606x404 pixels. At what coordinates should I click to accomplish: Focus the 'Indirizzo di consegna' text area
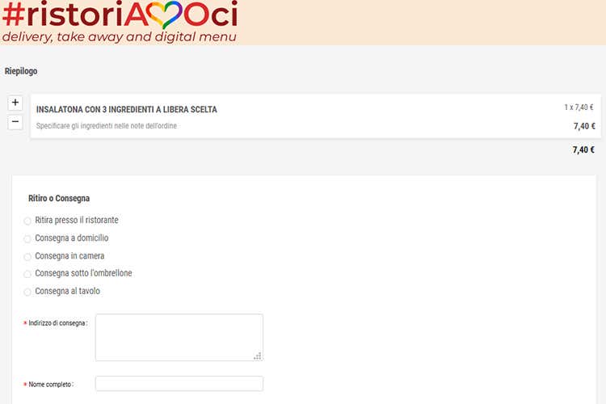(179, 337)
